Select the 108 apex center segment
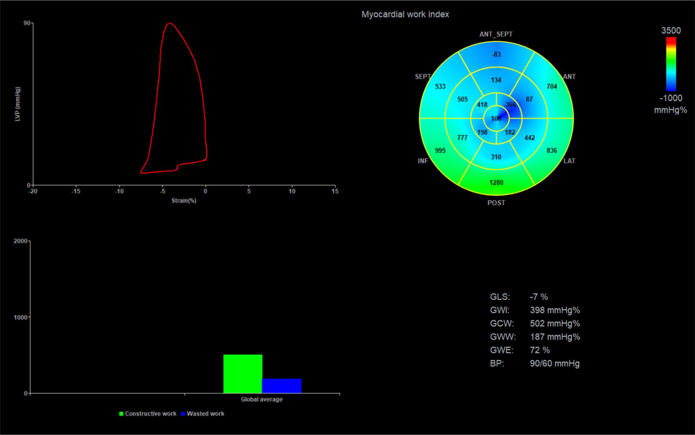This screenshot has width=695, height=435. (x=496, y=118)
